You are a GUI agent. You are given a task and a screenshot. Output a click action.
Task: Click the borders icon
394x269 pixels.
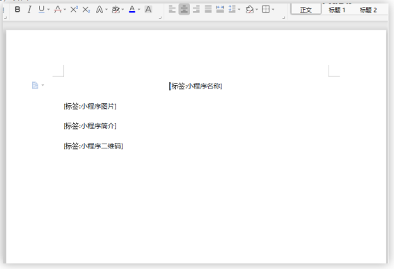[266, 10]
